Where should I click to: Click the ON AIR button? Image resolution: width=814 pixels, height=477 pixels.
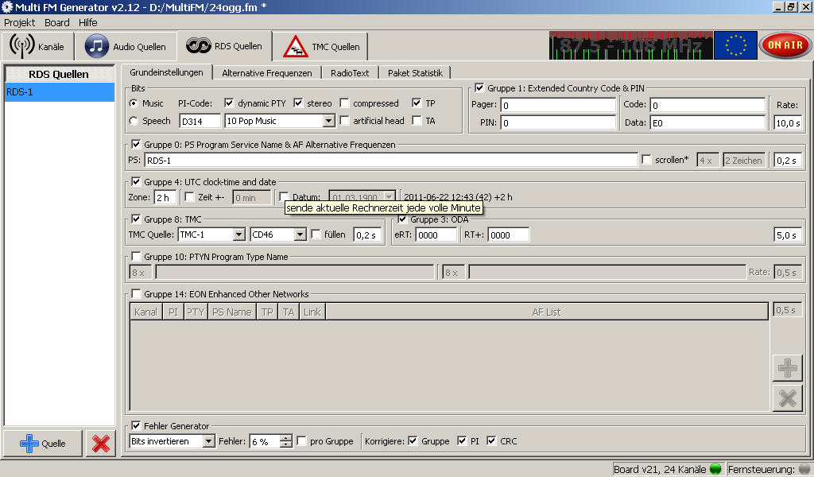point(785,45)
